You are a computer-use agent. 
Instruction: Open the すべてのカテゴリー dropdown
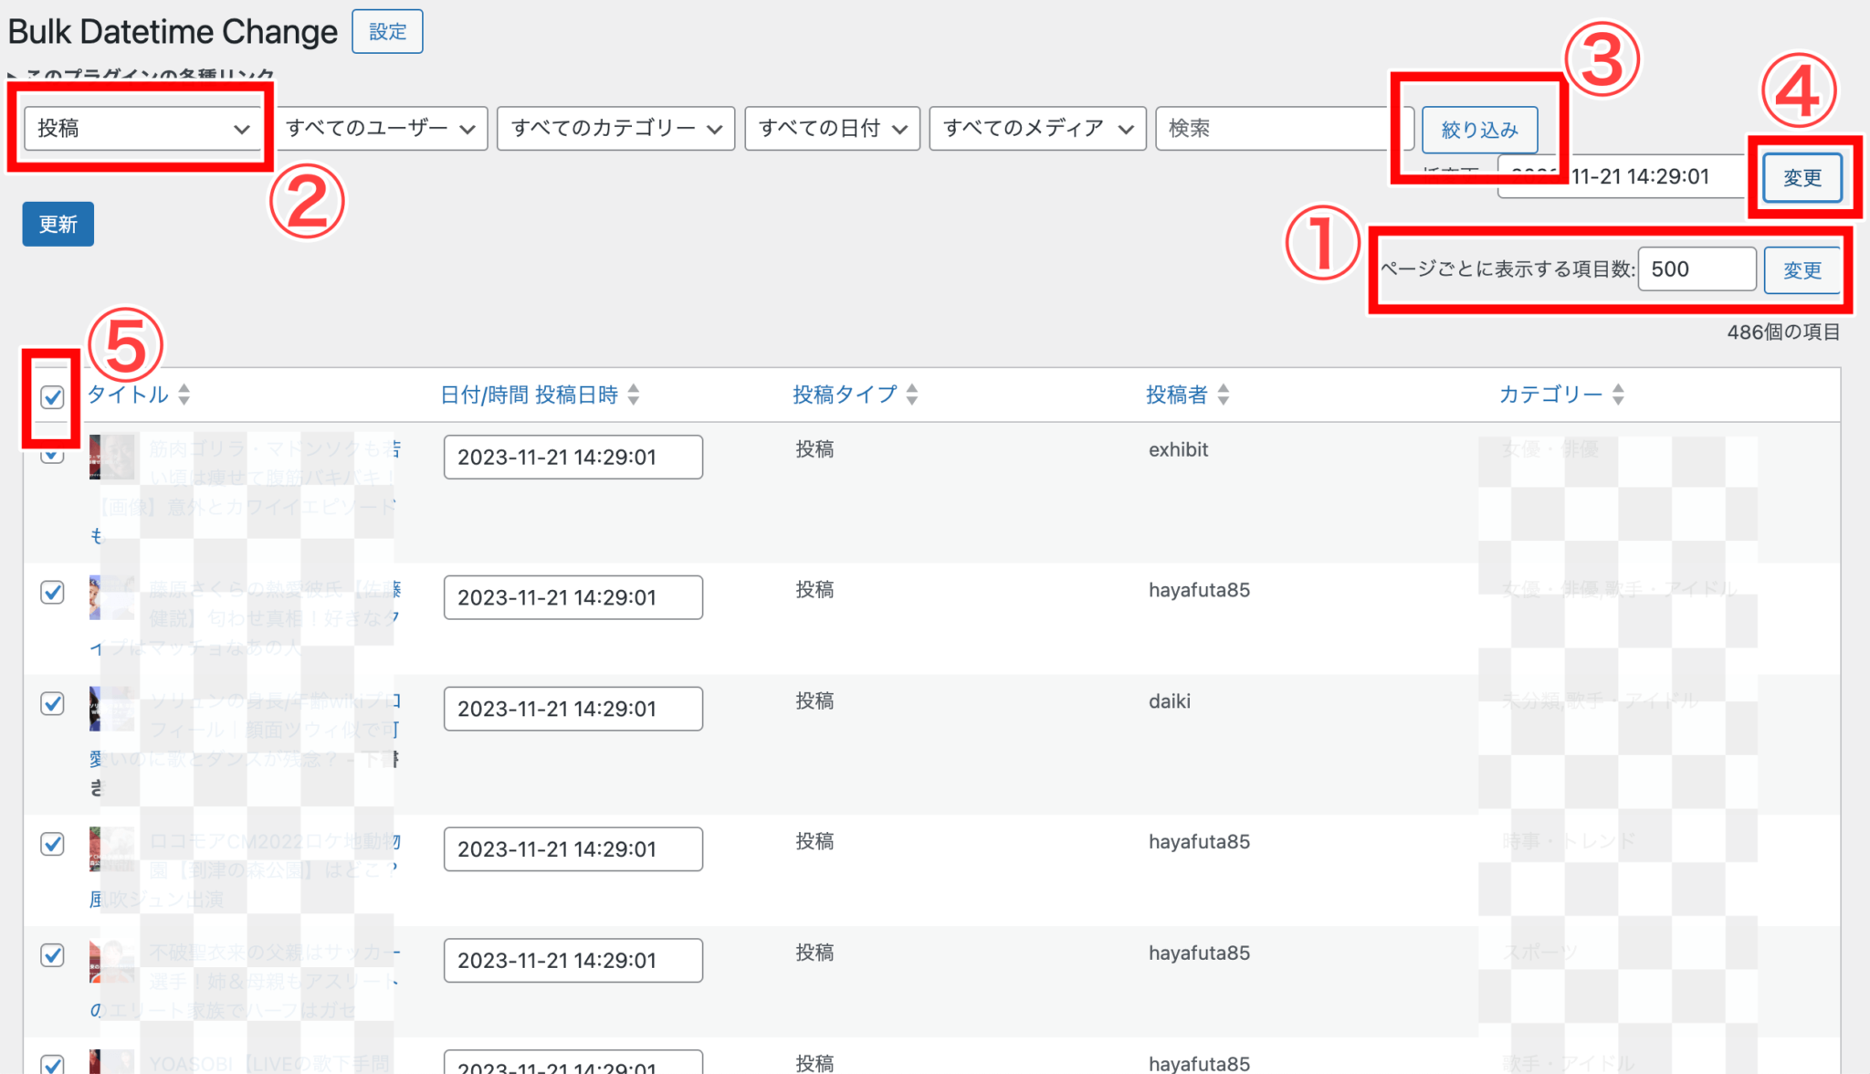coord(615,128)
